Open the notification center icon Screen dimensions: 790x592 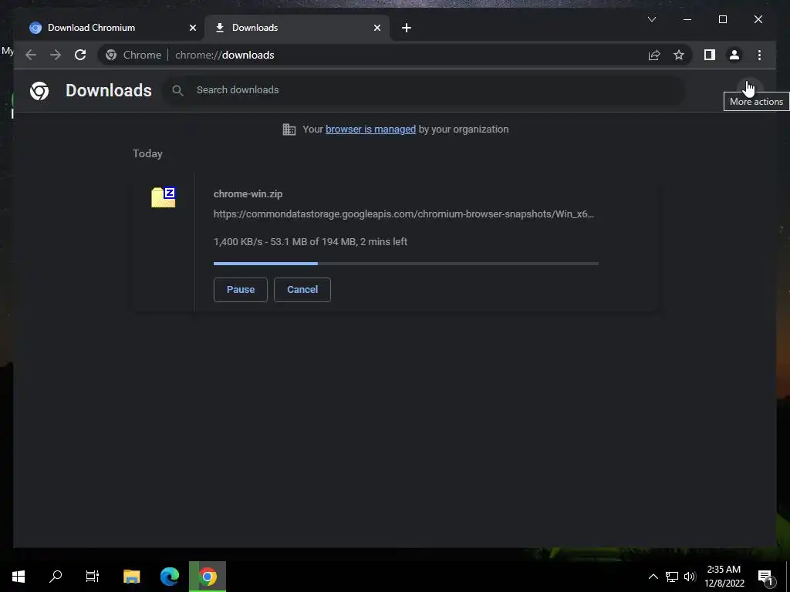(766, 577)
